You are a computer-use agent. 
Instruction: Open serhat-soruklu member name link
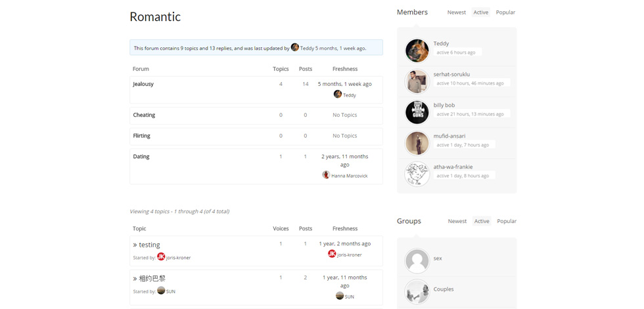point(452,74)
